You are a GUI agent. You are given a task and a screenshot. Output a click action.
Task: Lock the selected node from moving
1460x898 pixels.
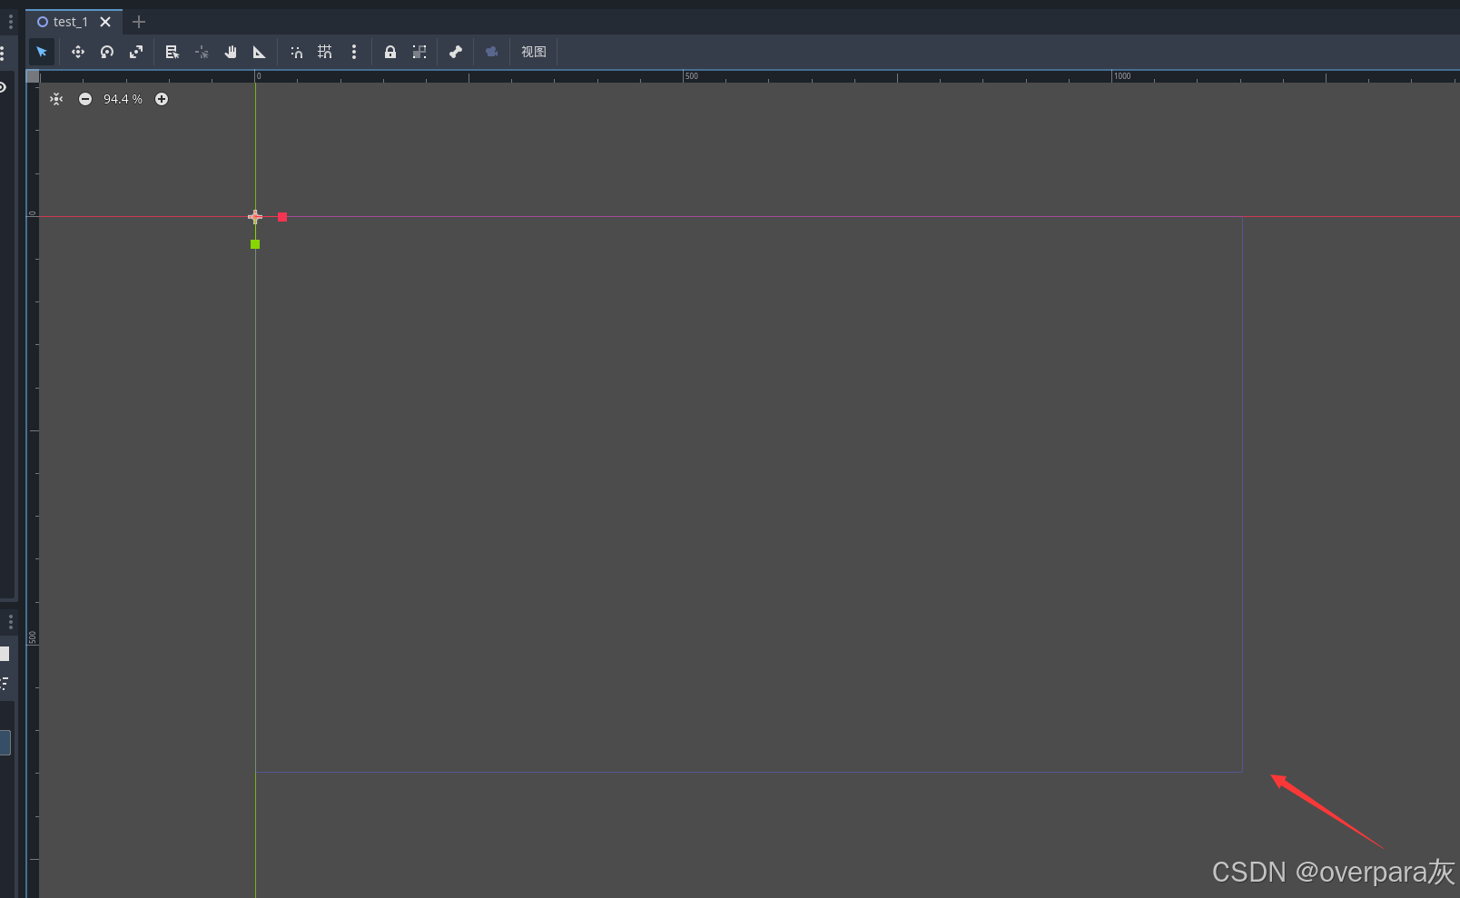(x=390, y=52)
